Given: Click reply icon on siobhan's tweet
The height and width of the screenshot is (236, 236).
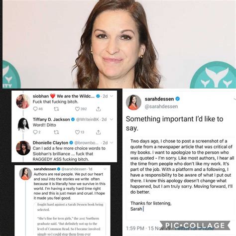Looking at the screenshot, I should click(x=35, y=109).
